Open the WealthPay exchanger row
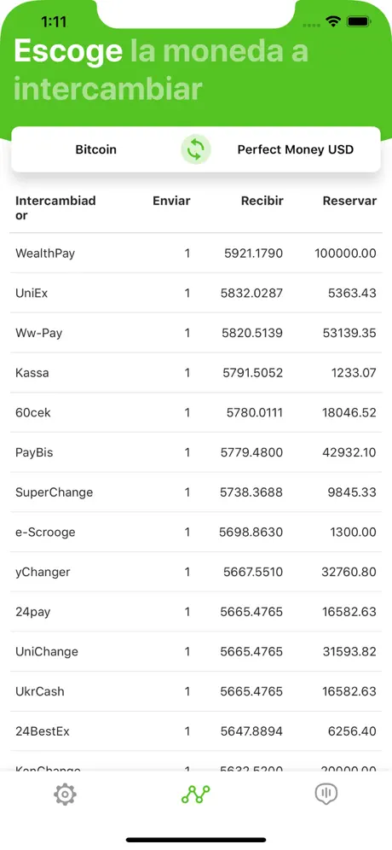This screenshot has height=850, width=392. click(196, 253)
